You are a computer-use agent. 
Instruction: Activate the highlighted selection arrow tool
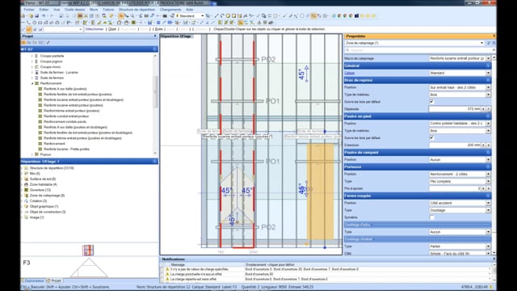tap(121, 16)
